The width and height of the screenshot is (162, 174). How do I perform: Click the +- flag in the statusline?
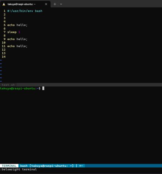click(x=81, y=166)
